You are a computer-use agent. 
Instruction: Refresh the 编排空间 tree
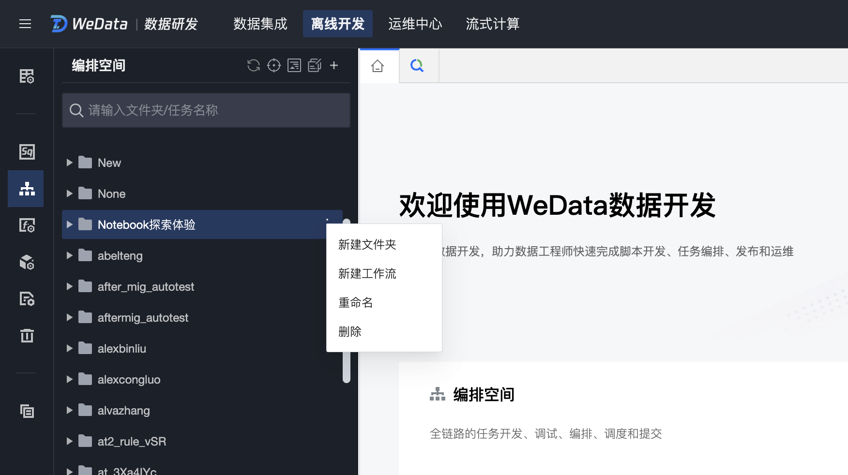tap(254, 65)
